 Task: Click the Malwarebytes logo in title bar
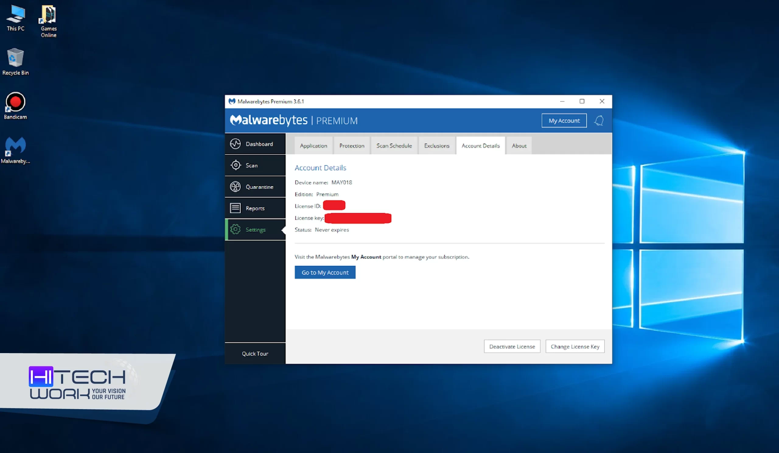tap(232, 101)
